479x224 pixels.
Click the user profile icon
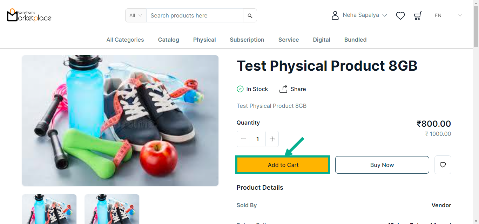pyautogui.click(x=335, y=15)
